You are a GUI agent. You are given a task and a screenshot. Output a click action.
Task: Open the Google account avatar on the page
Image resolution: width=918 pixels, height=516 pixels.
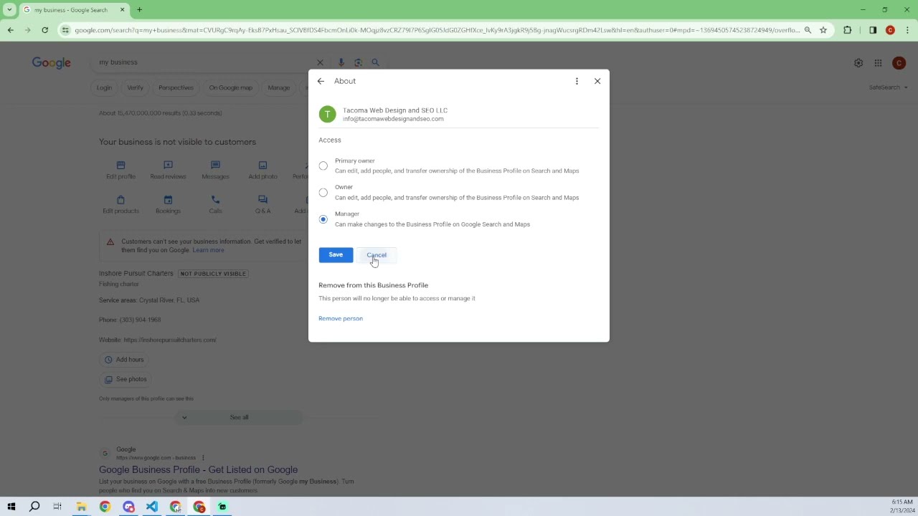[x=899, y=63]
